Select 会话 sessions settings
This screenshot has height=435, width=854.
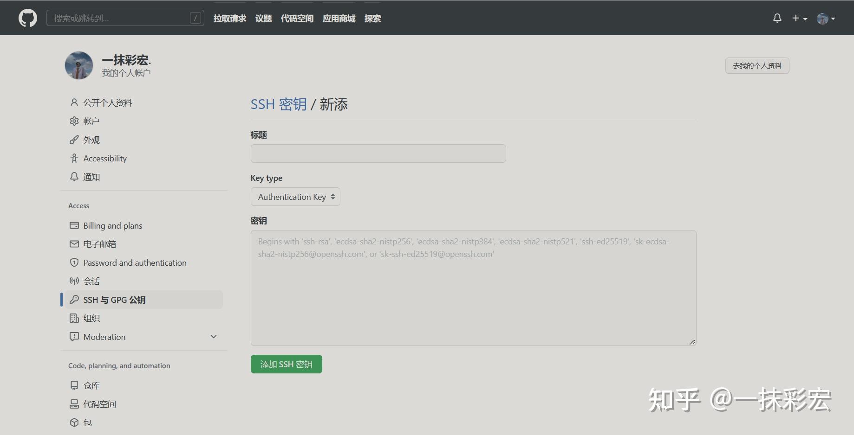[x=92, y=281]
